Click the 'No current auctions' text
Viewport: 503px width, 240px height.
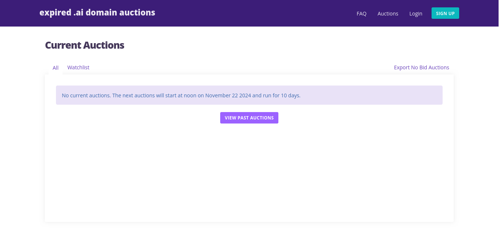coord(86,95)
